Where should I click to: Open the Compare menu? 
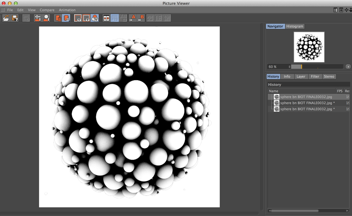point(47,10)
